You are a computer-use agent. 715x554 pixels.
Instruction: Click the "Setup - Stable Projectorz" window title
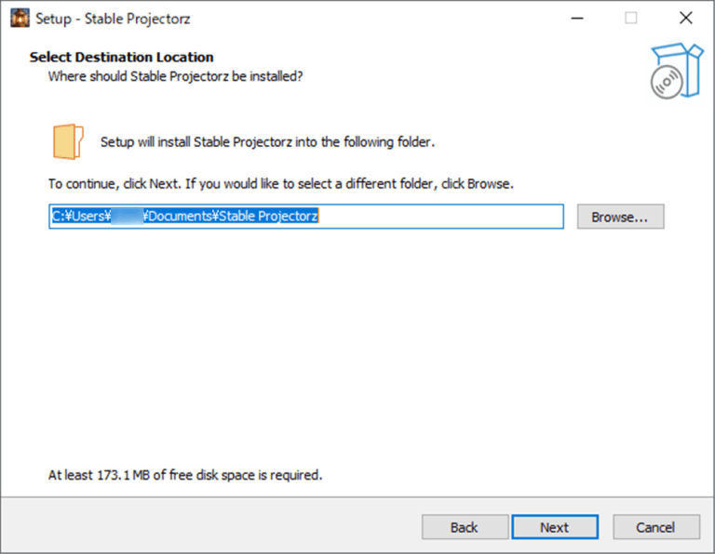point(113,18)
